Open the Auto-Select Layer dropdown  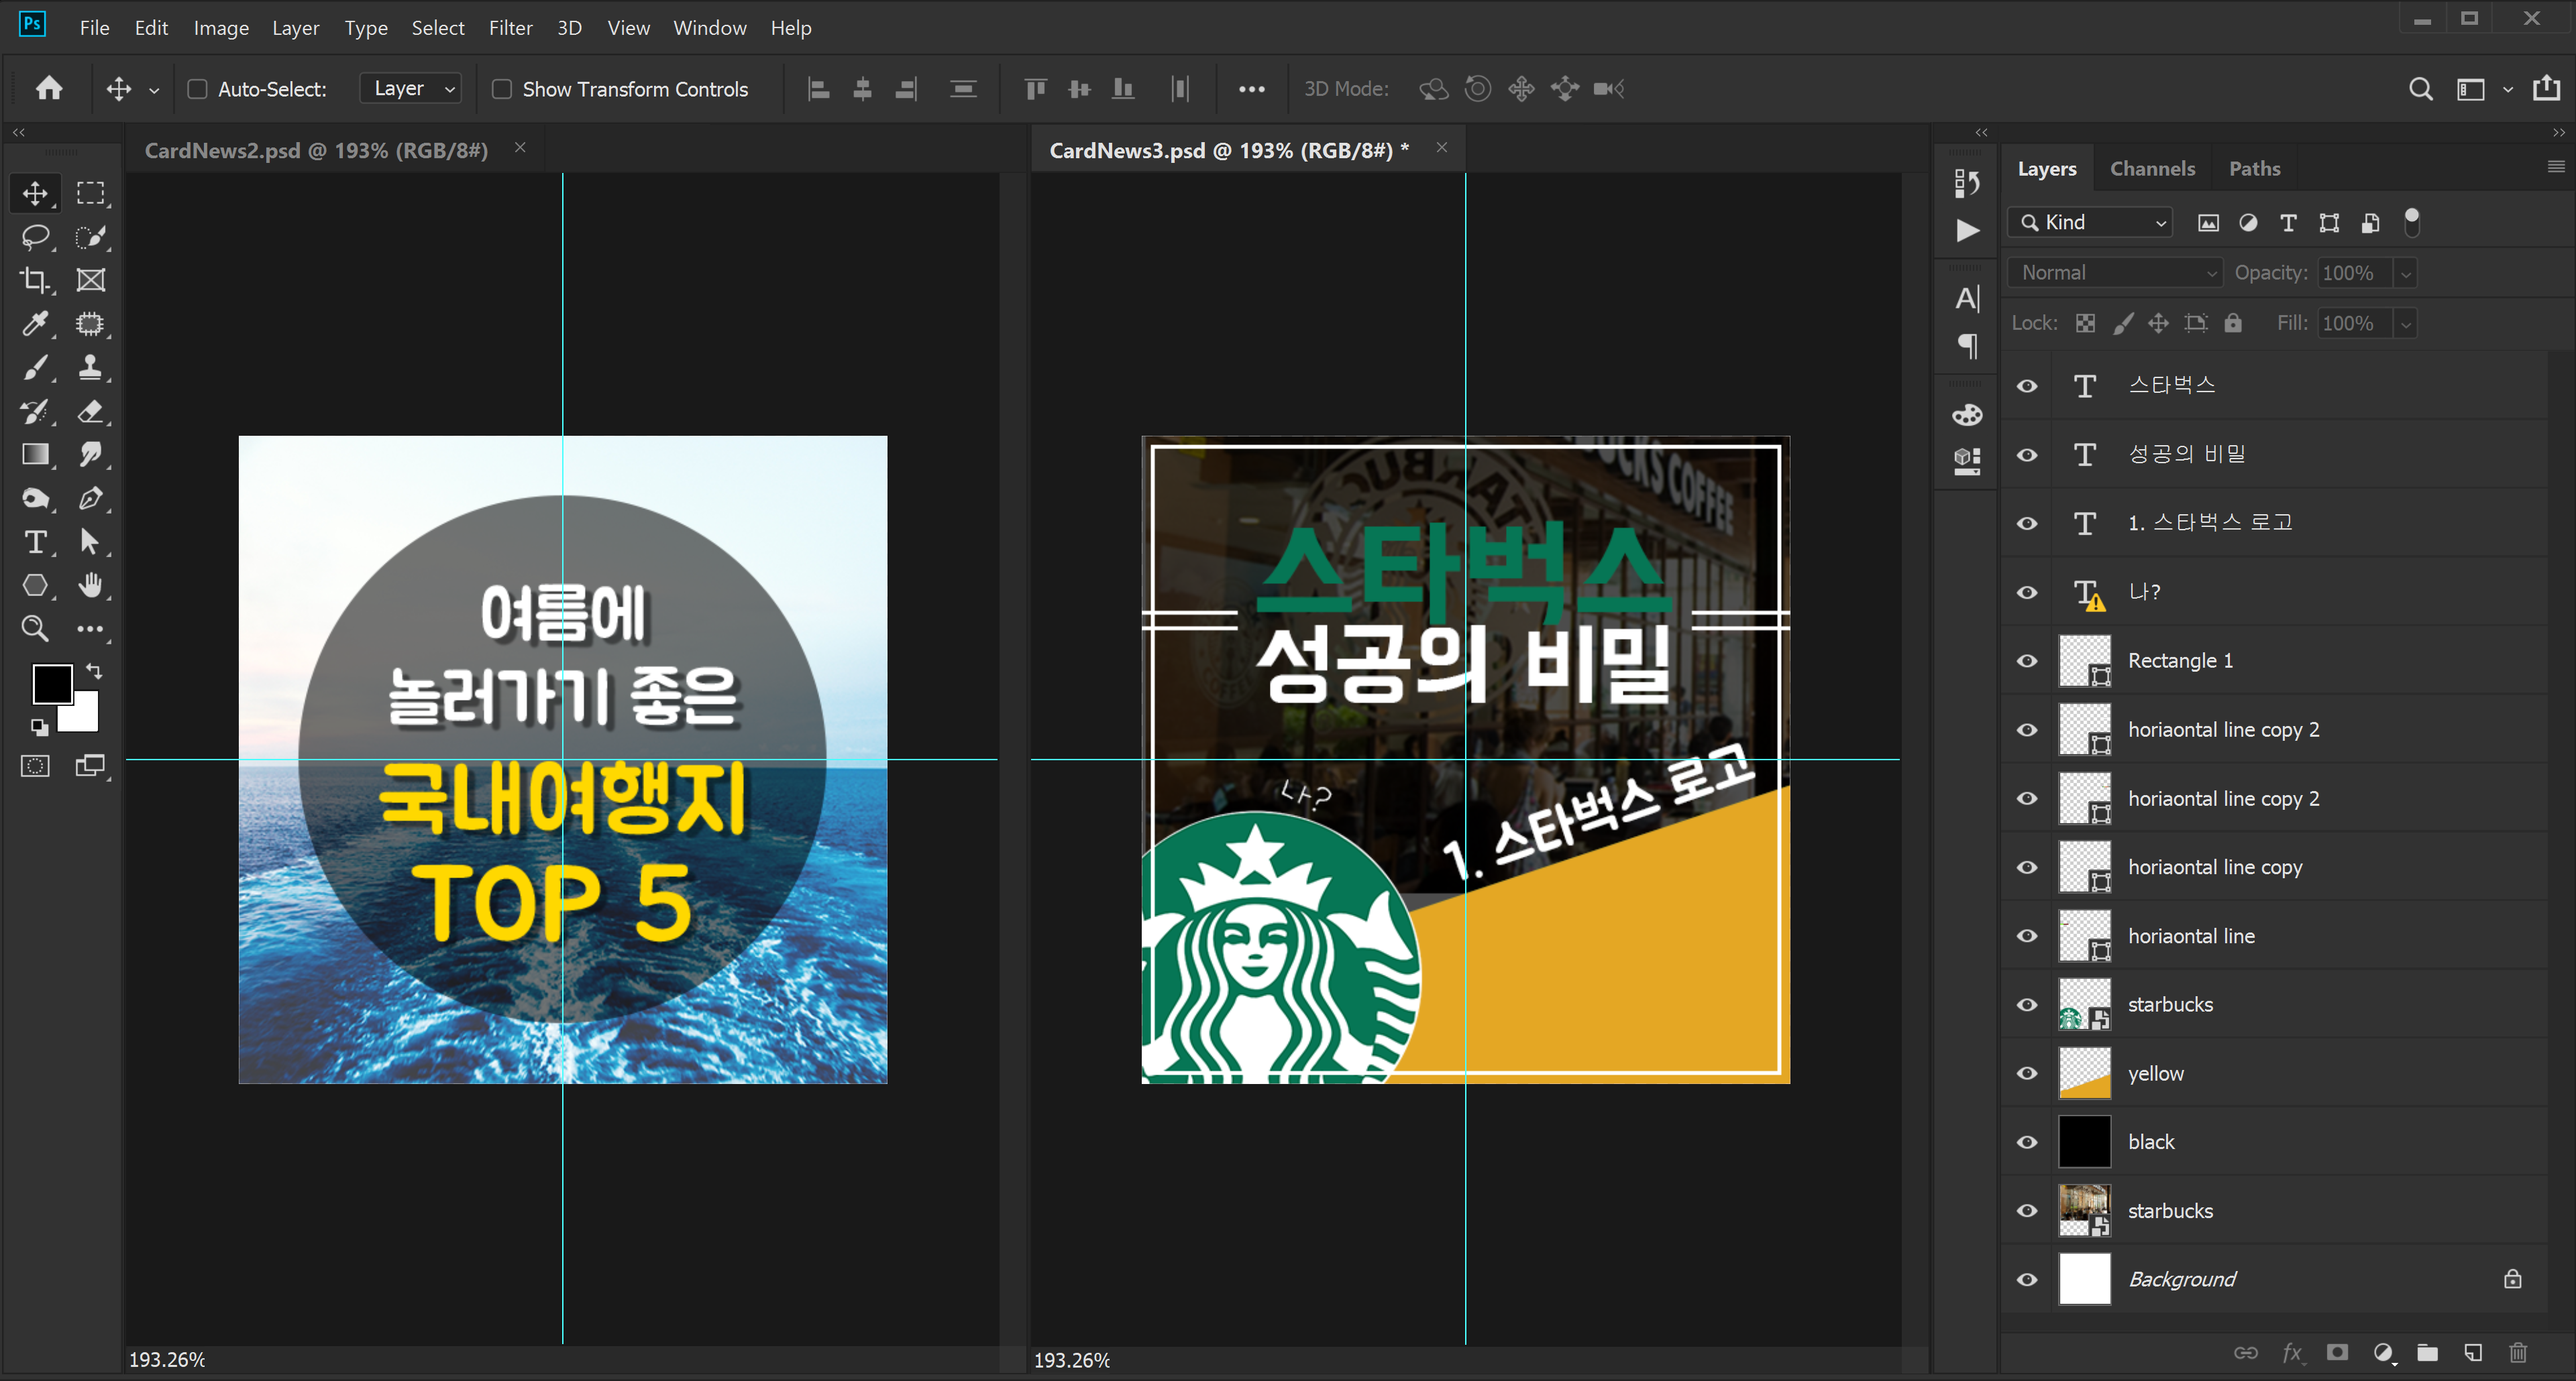(411, 89)
